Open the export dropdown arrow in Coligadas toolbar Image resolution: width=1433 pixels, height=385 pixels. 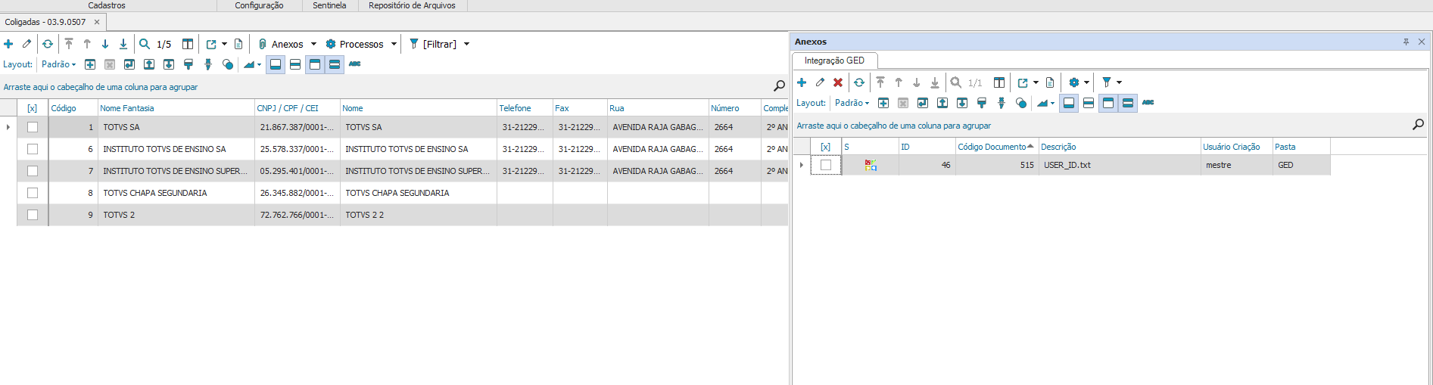pos(224,44)
